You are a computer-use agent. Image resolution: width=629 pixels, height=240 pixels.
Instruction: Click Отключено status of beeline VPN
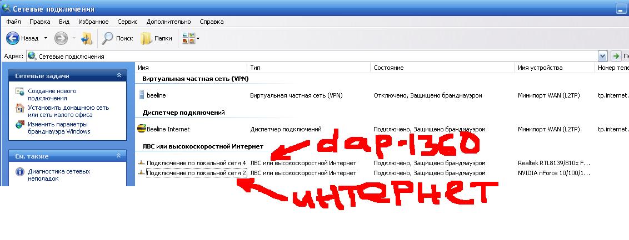(428, 95)
